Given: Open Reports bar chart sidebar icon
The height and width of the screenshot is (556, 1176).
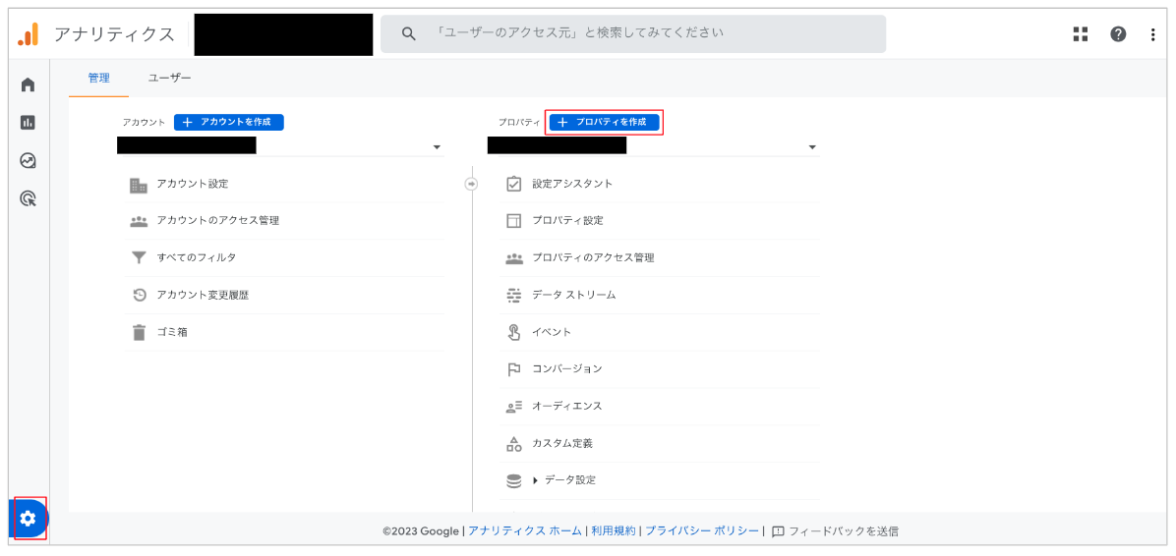Looking at the screenshot, I should (28, 122).
